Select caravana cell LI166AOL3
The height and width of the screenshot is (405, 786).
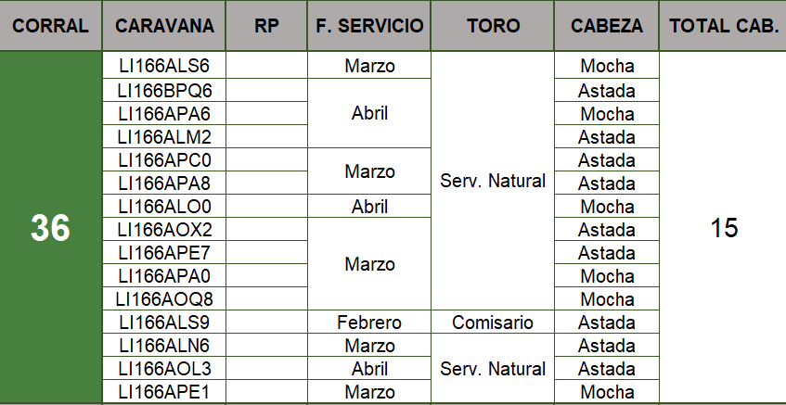(x=164, y=369)
